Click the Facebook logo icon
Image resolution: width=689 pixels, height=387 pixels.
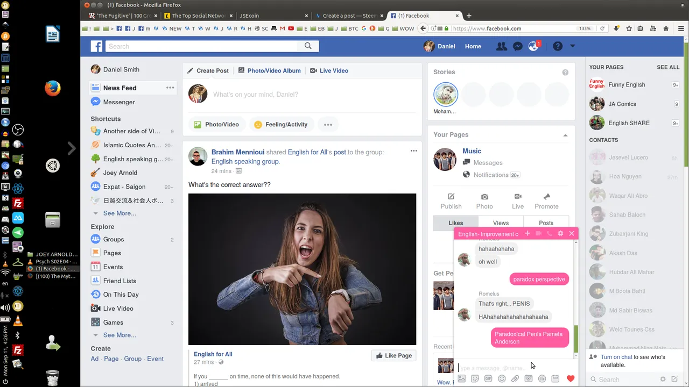click(x=97, y=46)
